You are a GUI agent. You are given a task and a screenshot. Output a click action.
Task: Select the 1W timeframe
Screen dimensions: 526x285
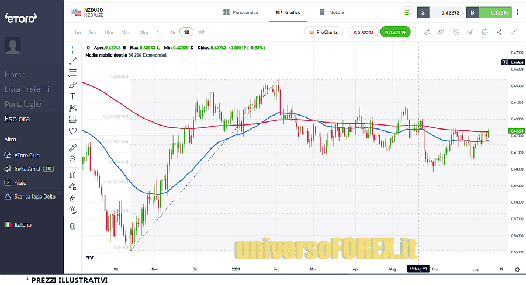(x=201, y=32)
